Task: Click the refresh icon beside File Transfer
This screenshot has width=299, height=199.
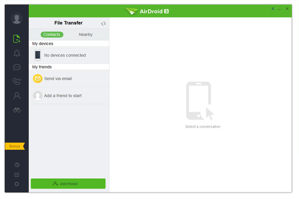Action: coord(103,24)
